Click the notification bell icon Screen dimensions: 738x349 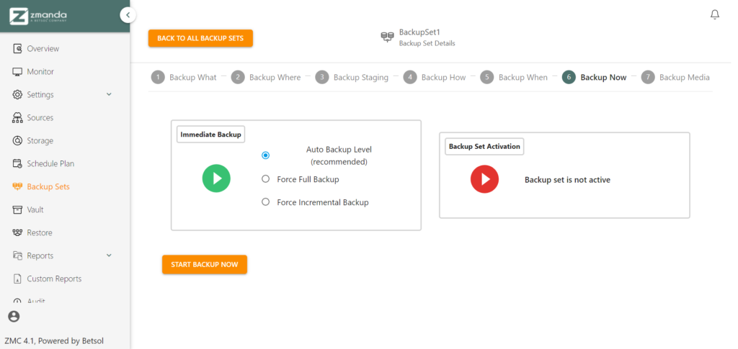pyautogui.click(x=714, y=14)
